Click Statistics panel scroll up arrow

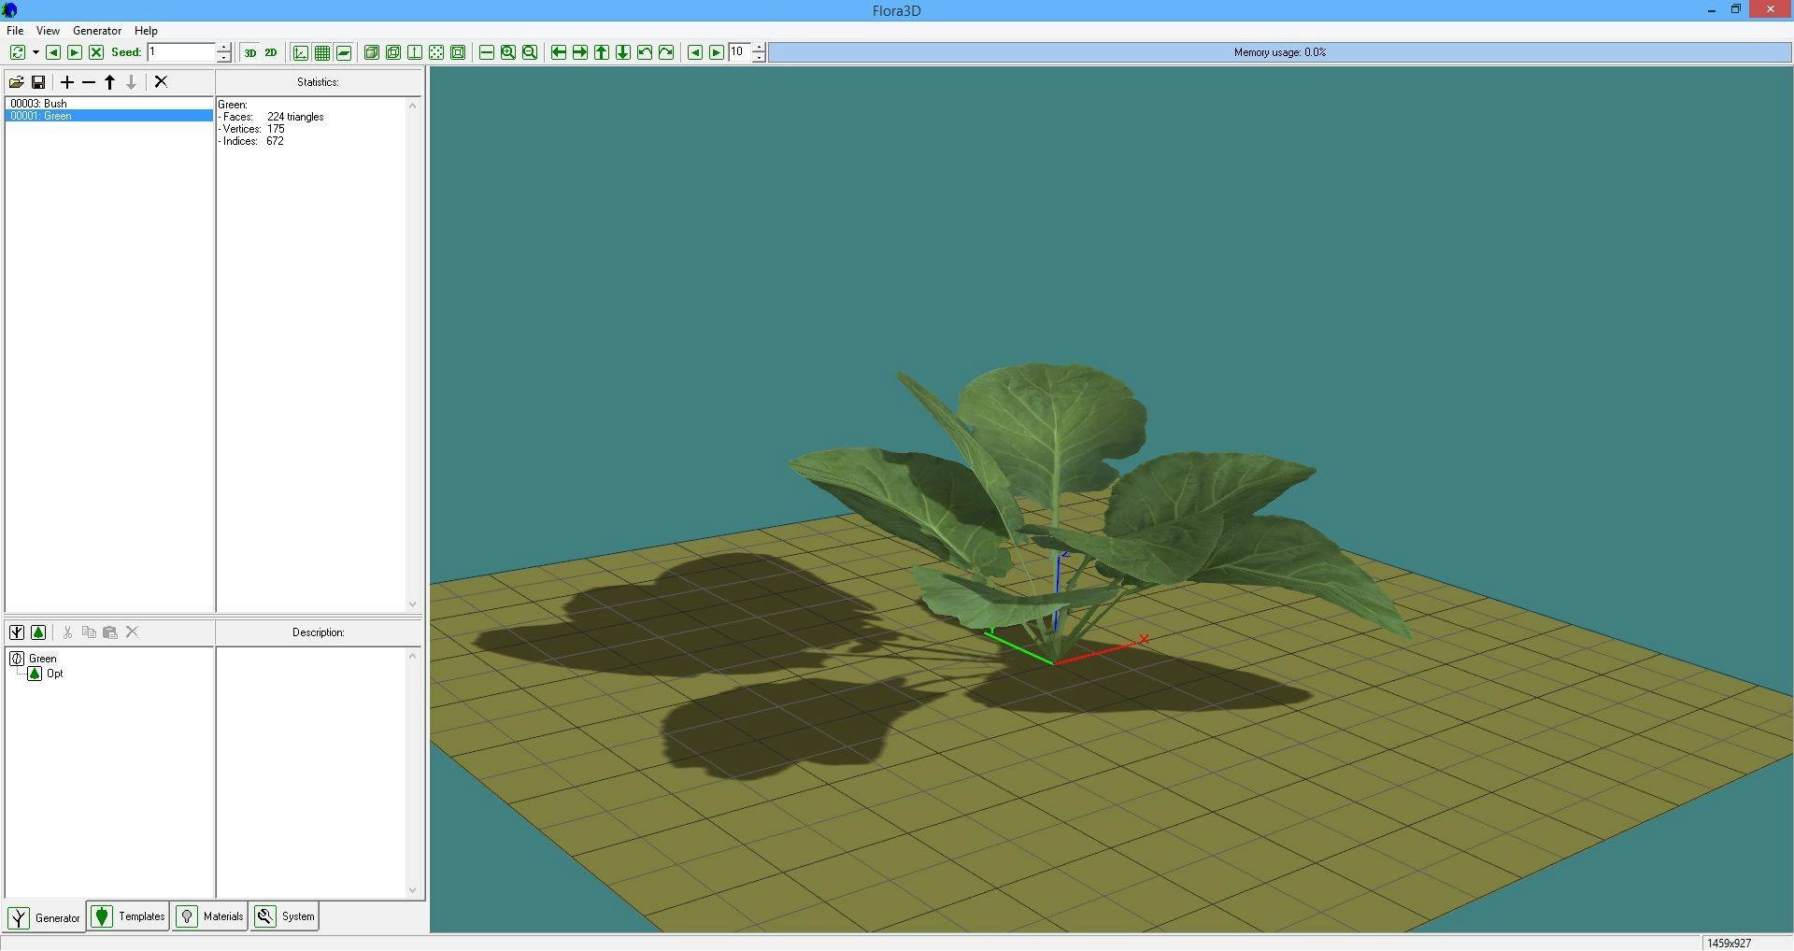pyautogui.click(x=413, y=105)
